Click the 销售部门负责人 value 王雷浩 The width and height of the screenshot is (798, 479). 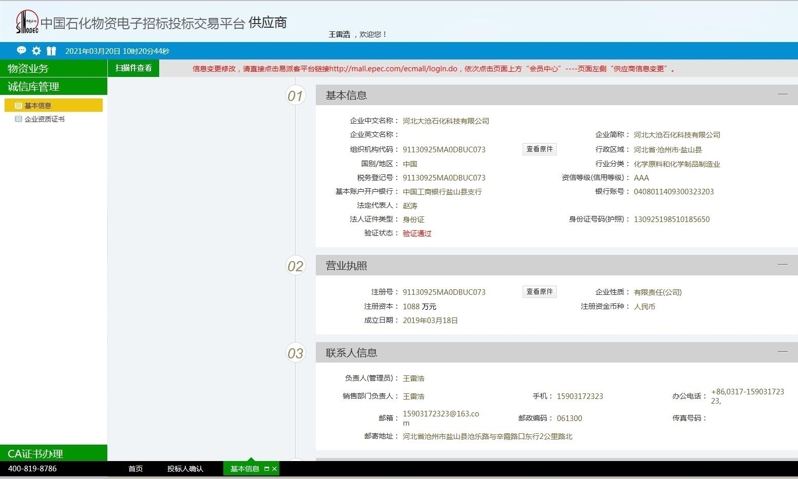click(x=413, y=396)
